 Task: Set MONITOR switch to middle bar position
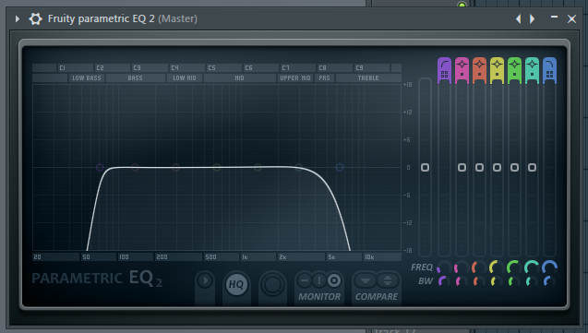coord(319,280)
